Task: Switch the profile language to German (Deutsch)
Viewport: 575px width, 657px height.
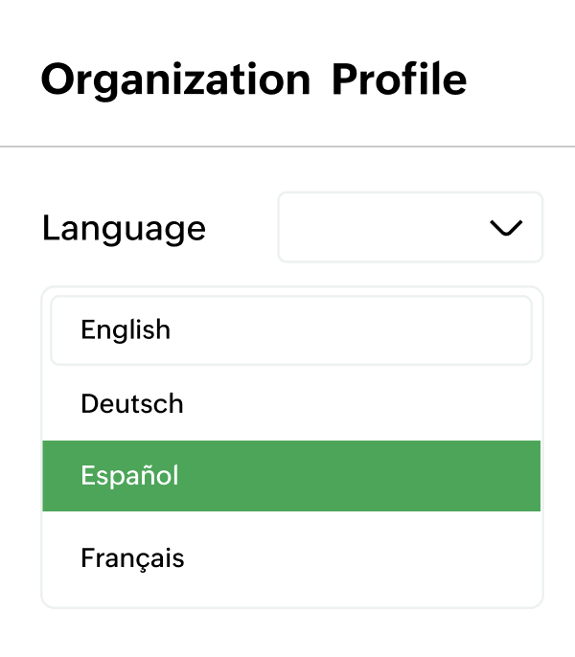Action: click(x=132, y=403)
